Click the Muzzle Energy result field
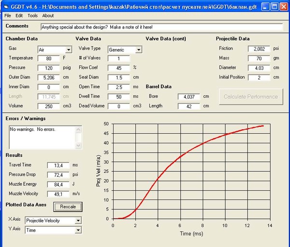The width and height of the screenshot is (290, 247). click(58, 185)
